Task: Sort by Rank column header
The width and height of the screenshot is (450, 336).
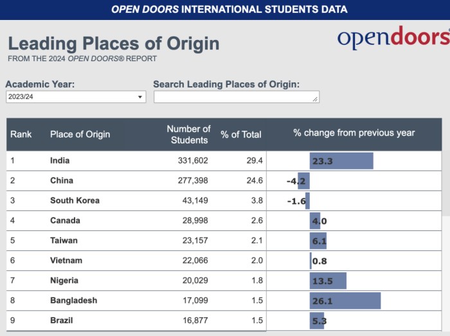Action: click(21, 134)
